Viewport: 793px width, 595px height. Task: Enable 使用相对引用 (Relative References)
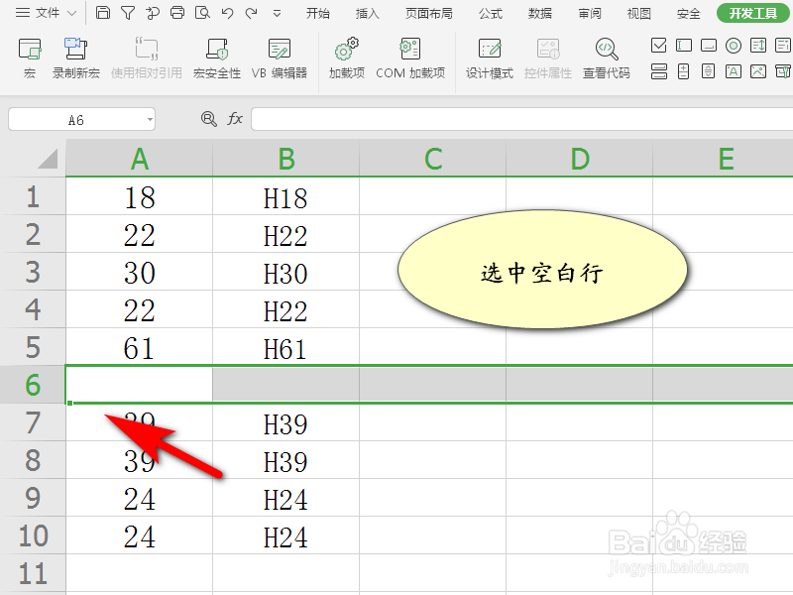(x=148, y=57)
